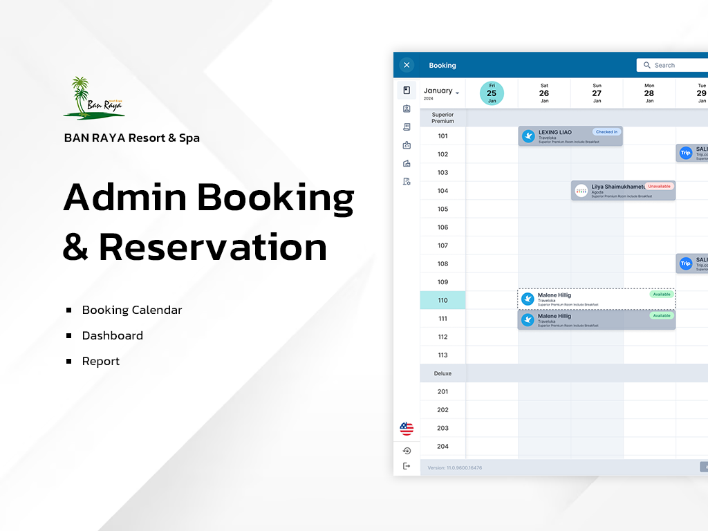
Task: Open the staff ID badge icon in sidebar
Action: (407, 145)
